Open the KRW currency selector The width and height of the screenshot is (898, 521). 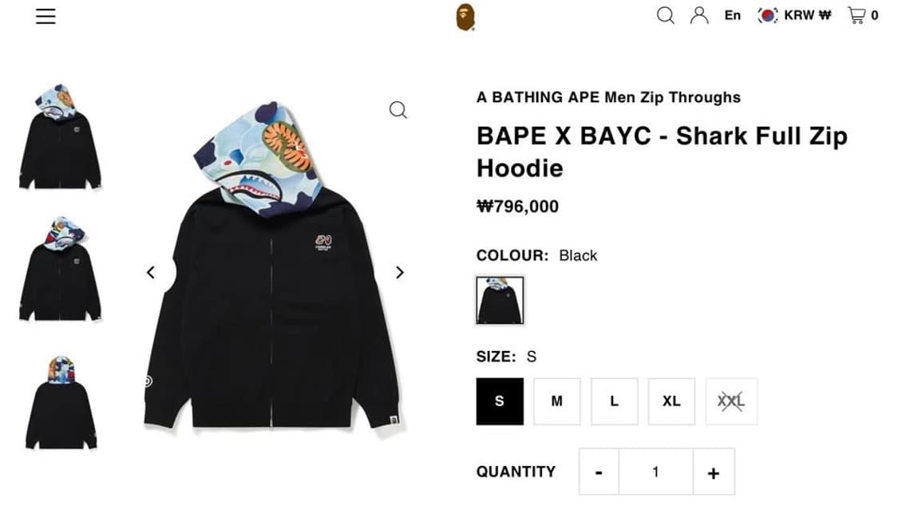[x=794, y=15]
